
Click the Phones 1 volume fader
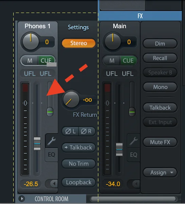[x=37, y=144]
